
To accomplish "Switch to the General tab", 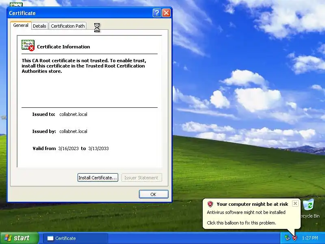I will pos(21,25).
